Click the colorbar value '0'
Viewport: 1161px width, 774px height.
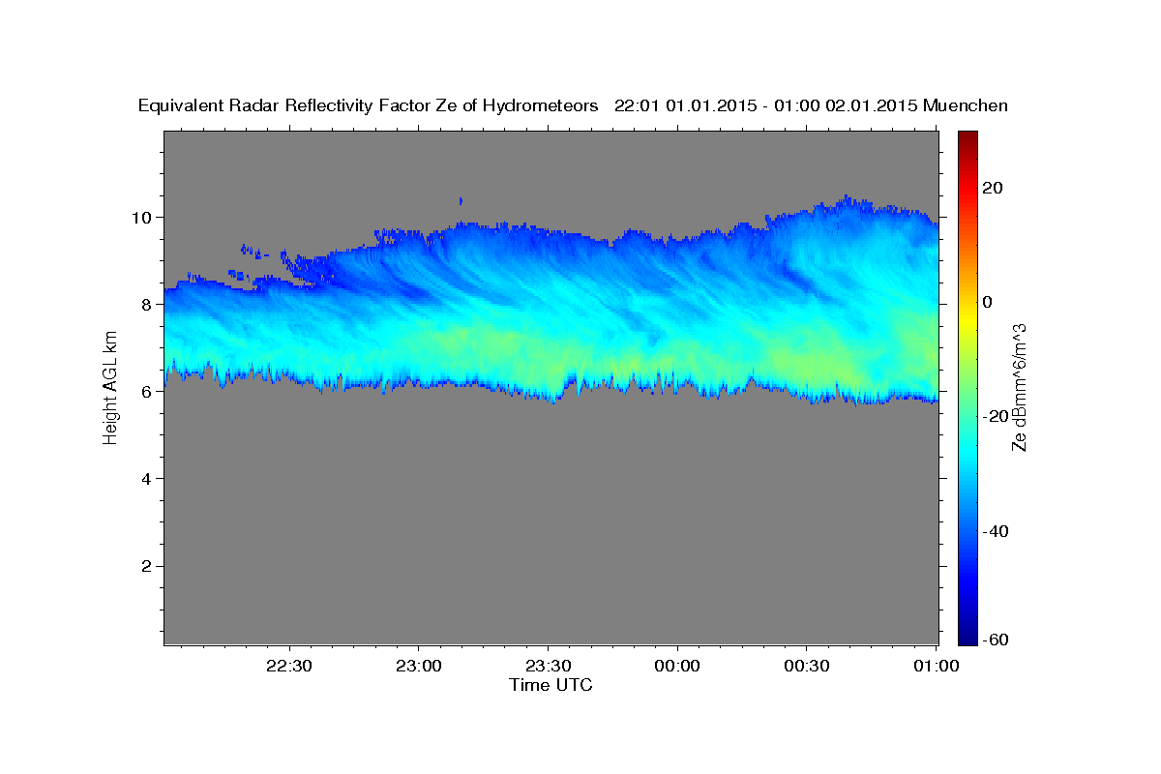(987, 302)
